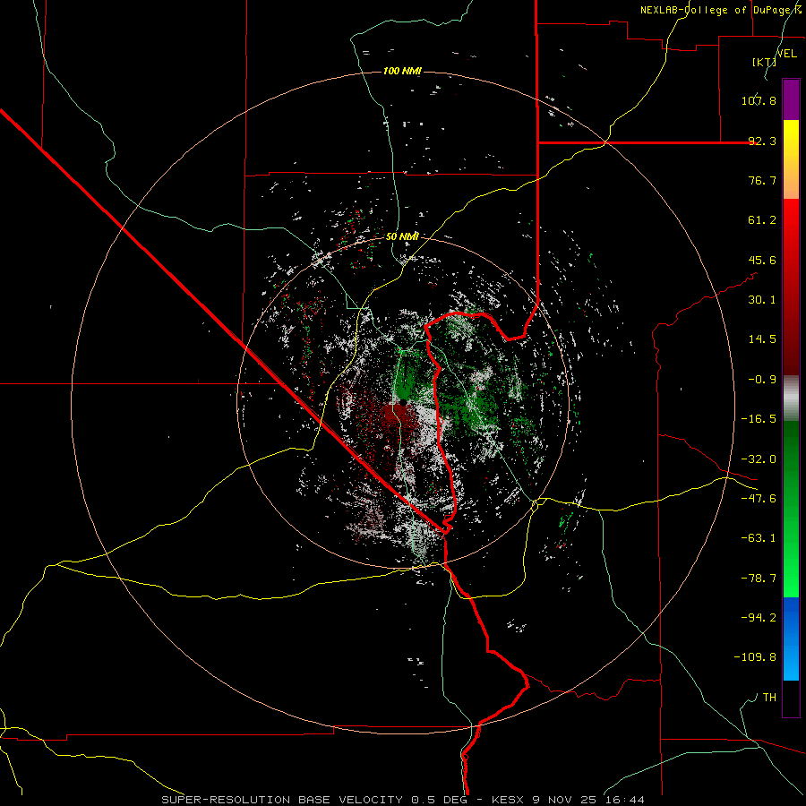
Task: Click the 76.7 value on the velocity scale
Action: tap(762, 180)
